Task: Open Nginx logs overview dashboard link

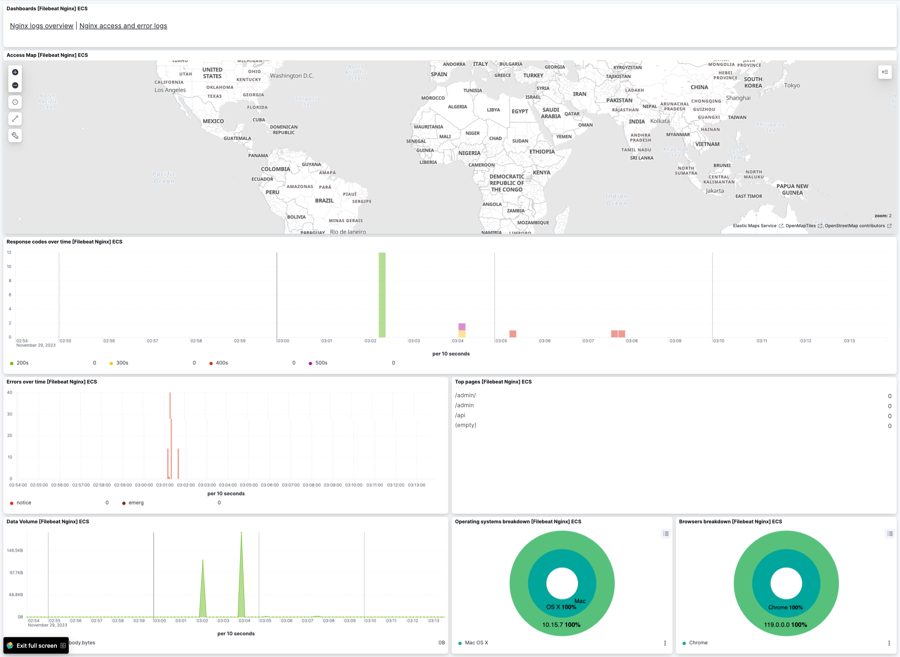Action: tap(41, 26)
